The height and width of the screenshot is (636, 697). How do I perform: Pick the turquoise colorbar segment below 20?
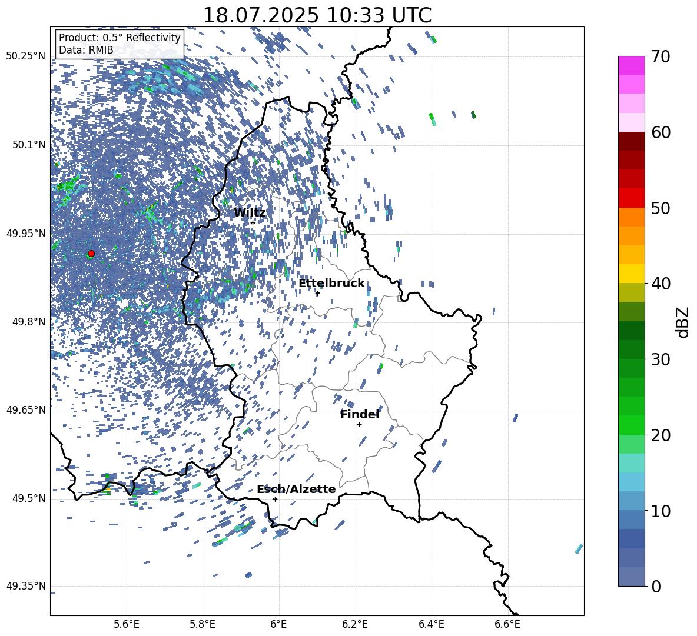pos(631,463)
